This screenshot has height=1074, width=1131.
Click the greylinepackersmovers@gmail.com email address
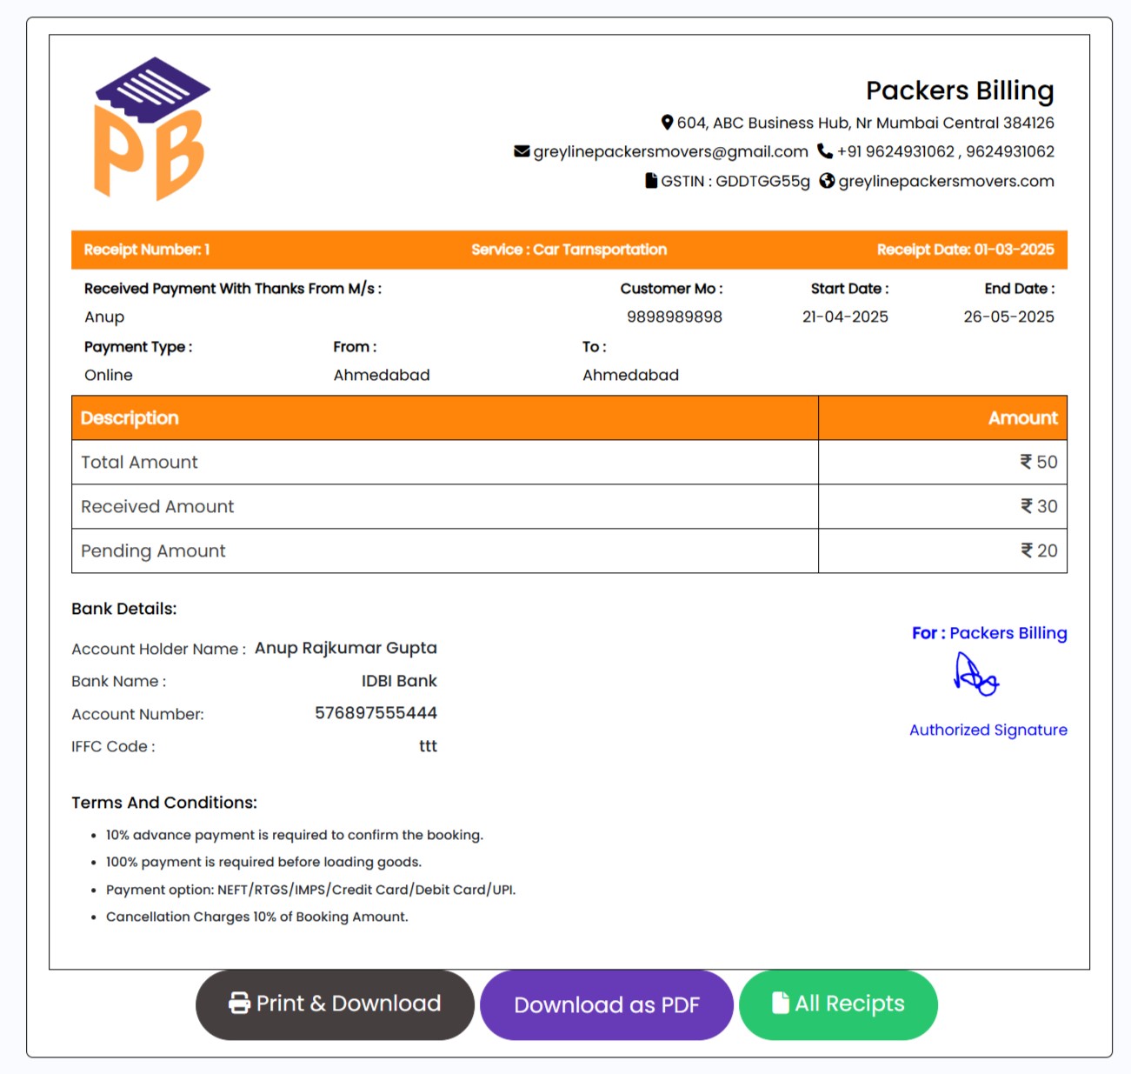pyautogui.click(x=670, y=151)
